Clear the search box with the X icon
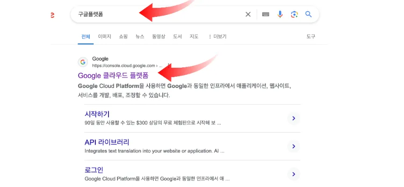 click(x=248, y=14)
